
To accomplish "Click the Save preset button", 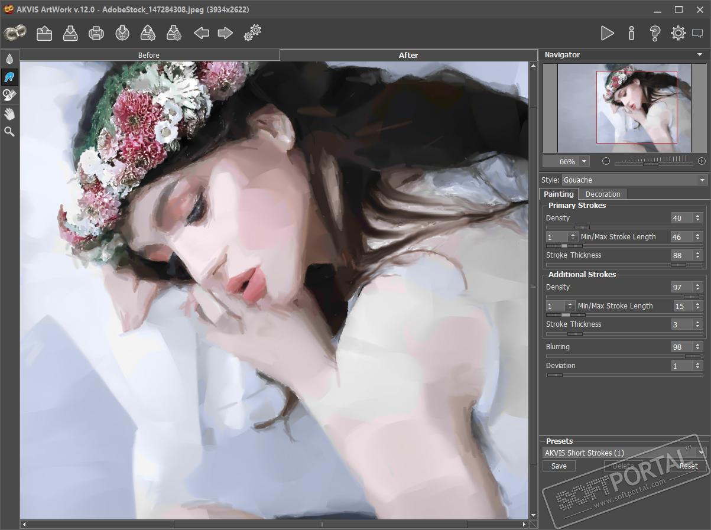I will pyautogui.click(x=559, y=466).
